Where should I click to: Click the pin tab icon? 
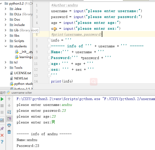[x=2, y=129]
